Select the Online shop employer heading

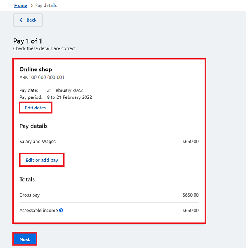point(36,69)
